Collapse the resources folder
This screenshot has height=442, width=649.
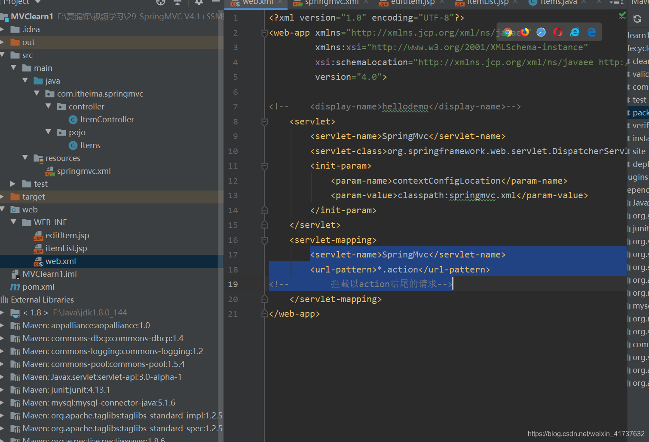coord(25,158)
